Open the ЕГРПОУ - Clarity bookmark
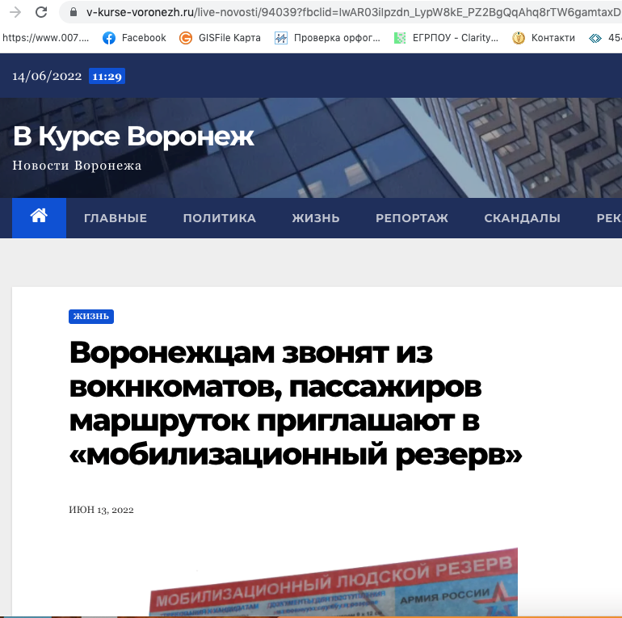Image resolution: width=622 pixels, height=618 pixels. (446, 38)
